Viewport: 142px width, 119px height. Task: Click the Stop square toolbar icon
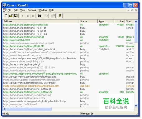[33, 16]
